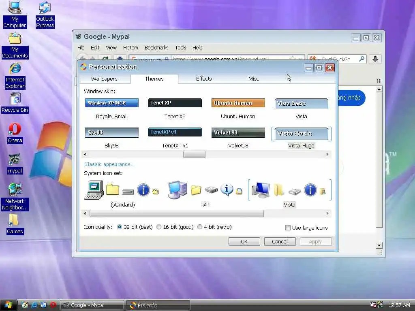Switch to the Themes tab
Image resolution: width=415 pixels, height=311 pixels.
154,79
